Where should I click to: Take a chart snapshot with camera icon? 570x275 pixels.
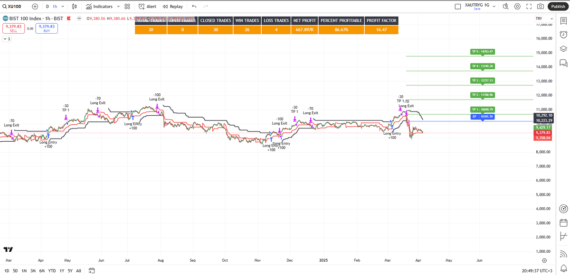pos(541,7)
